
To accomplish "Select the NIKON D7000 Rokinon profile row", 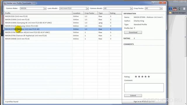I will point(63,29).
